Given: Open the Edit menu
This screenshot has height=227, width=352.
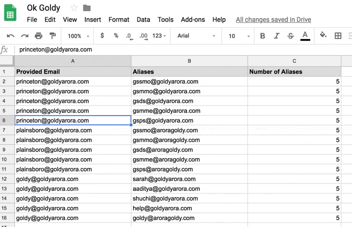Looking at the screenshot, I should point(50,20).
